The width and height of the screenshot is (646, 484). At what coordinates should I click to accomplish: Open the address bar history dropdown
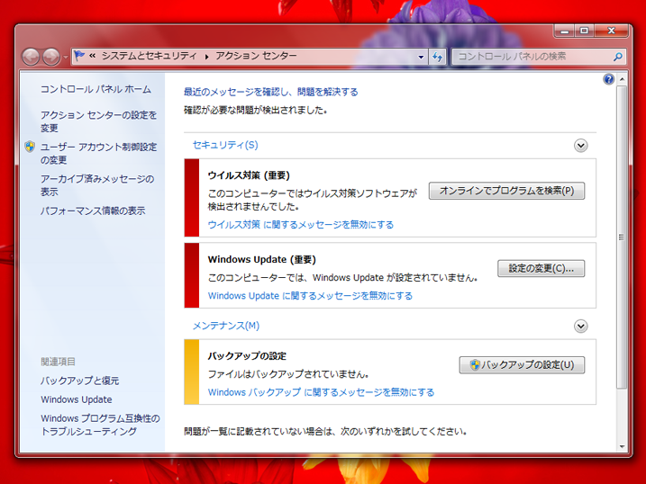point(421,57)
